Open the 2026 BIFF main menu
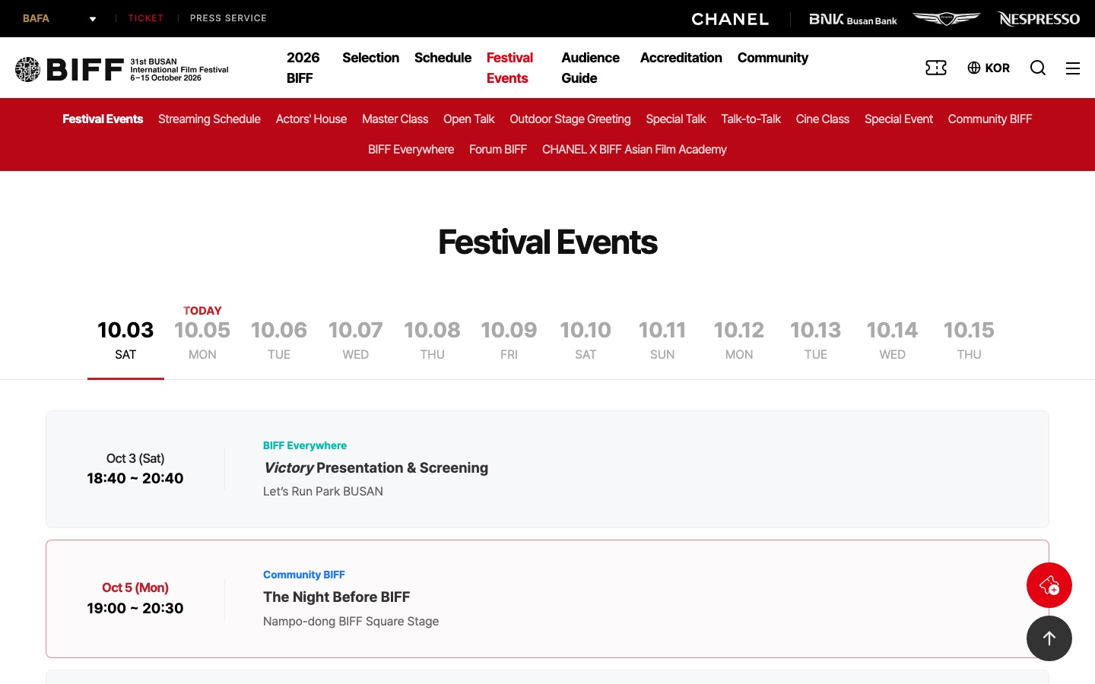This screenshot has height=684, width=1095. pyautogui.click(x=303, y=68)
